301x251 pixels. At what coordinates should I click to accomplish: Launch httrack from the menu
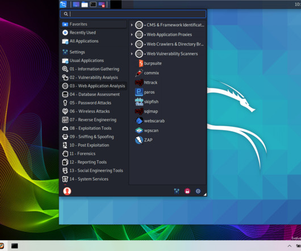coord(147,82)
